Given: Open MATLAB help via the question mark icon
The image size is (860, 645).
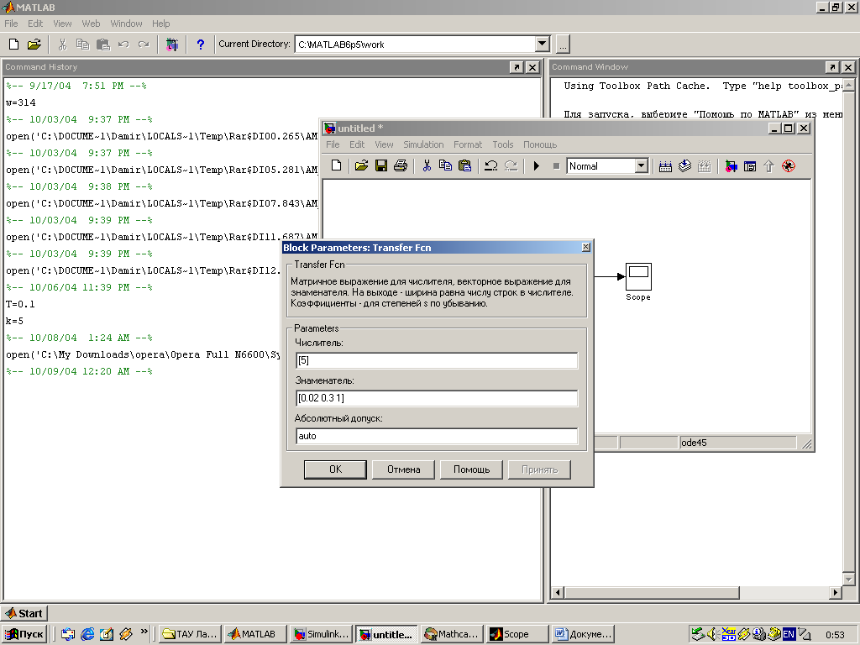Looking at the screenshot, I should point(200,45).
